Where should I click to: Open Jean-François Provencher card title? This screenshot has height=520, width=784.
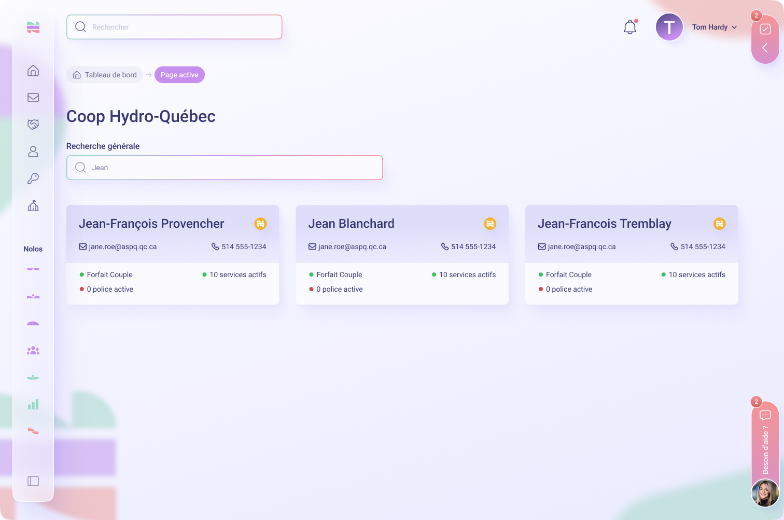click(x=151, y=224)
